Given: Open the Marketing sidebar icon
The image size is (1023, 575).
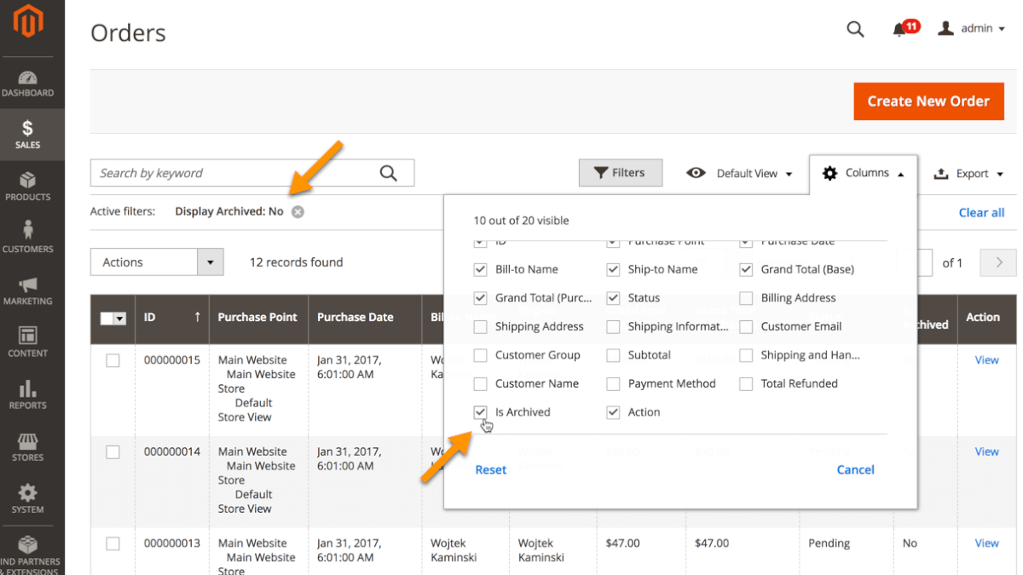Looking at the screenshot, I should pyautogui.click(x=27, y=290).
